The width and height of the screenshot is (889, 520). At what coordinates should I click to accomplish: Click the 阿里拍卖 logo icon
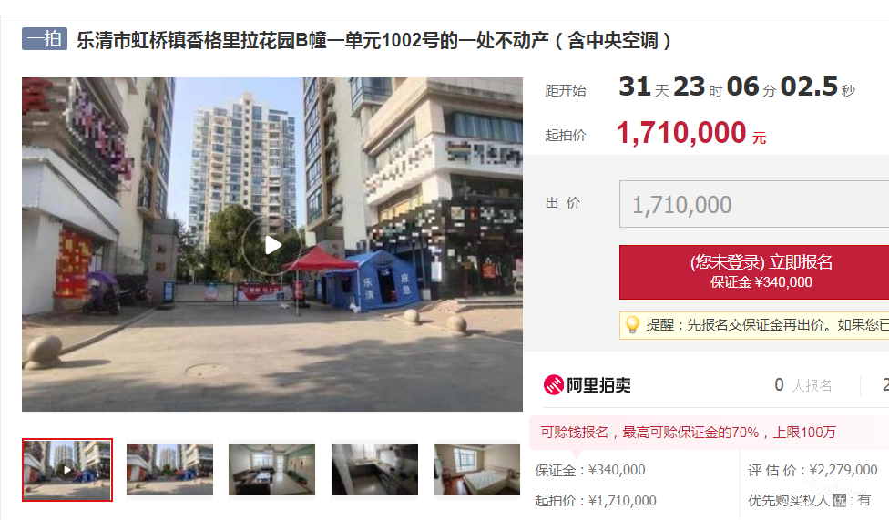554,385
